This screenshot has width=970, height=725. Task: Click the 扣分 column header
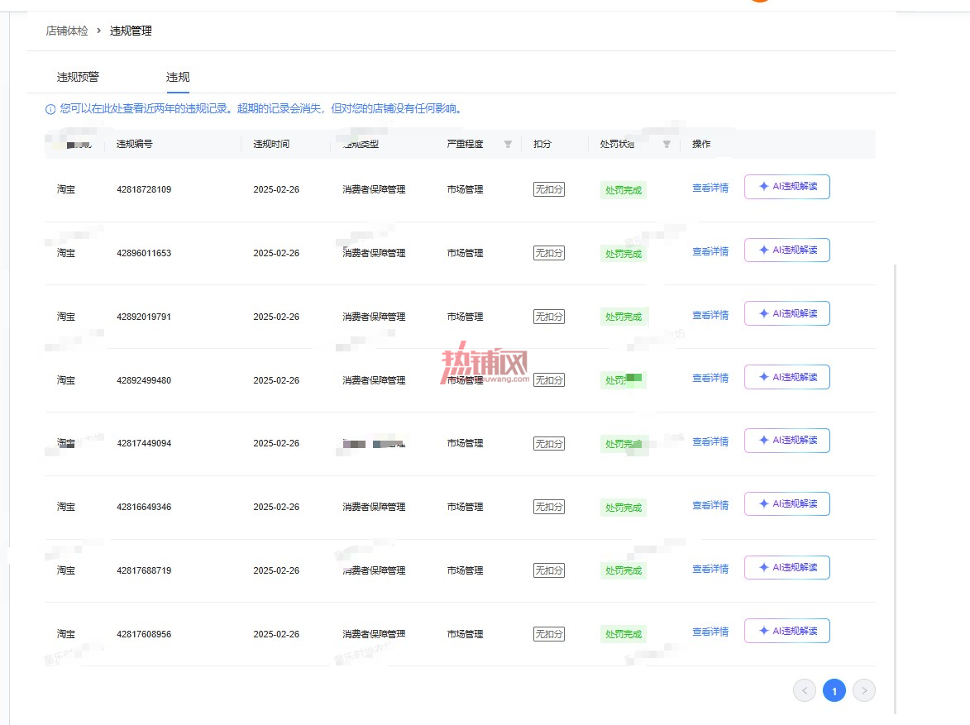[542, 144]
